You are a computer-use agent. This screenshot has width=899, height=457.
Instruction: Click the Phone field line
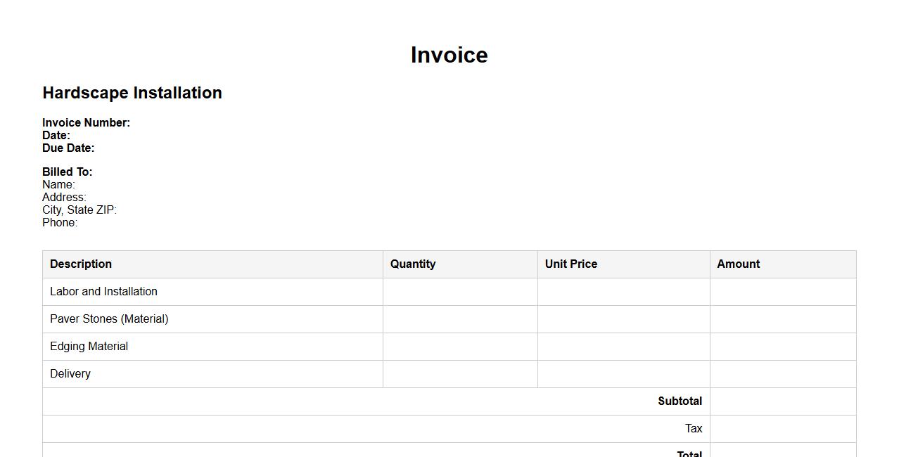point(60,222)
